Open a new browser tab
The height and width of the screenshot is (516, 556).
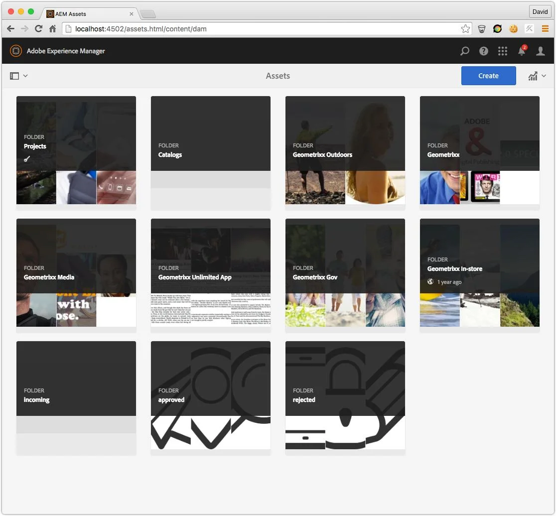(148, 14)
